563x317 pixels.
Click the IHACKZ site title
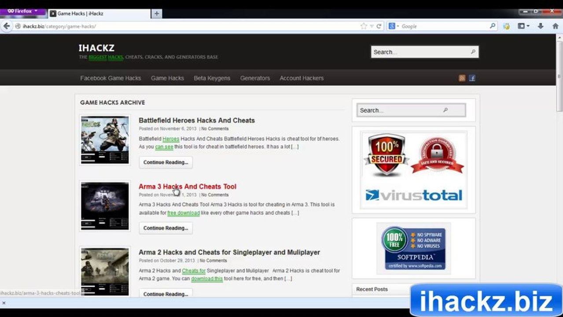(96, 48)
